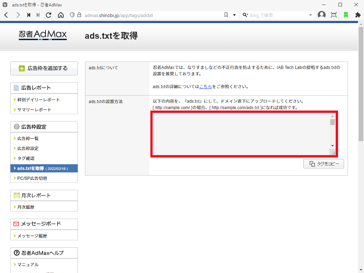Click the メッセージボード section header
Screen dimensions: 364x273
point(44,224)
